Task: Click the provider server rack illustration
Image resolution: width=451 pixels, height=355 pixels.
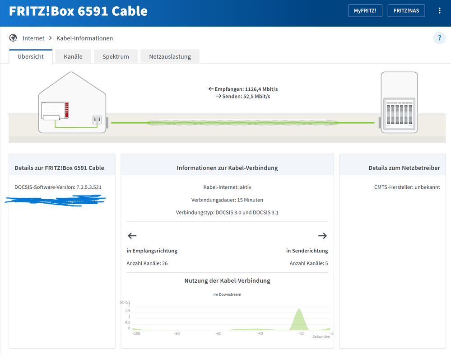Action: [x=399, y=103]
